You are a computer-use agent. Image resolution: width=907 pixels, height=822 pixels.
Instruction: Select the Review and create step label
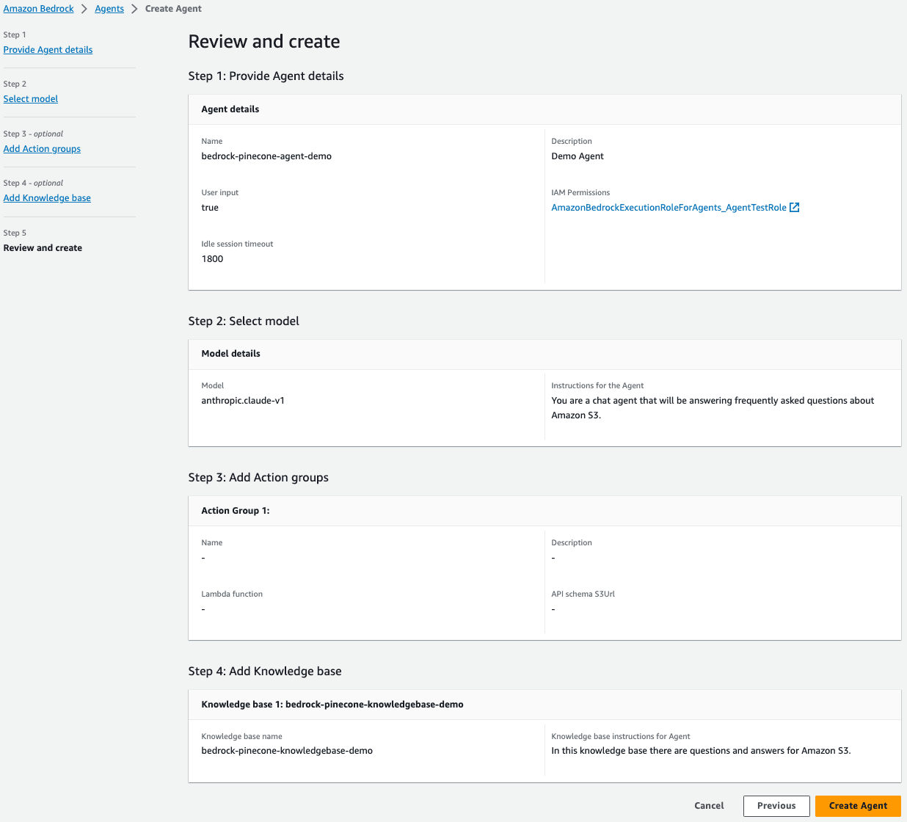pyautogui.click(x=43, y=248)
